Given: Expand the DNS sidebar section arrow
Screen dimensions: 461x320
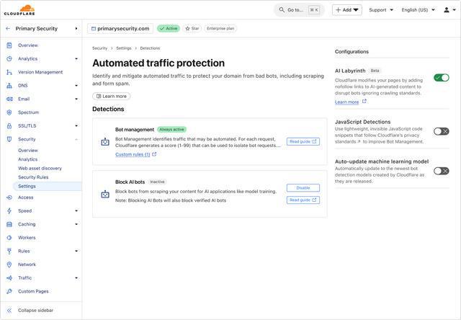Looking at the screenshot, I should [76, 86].
